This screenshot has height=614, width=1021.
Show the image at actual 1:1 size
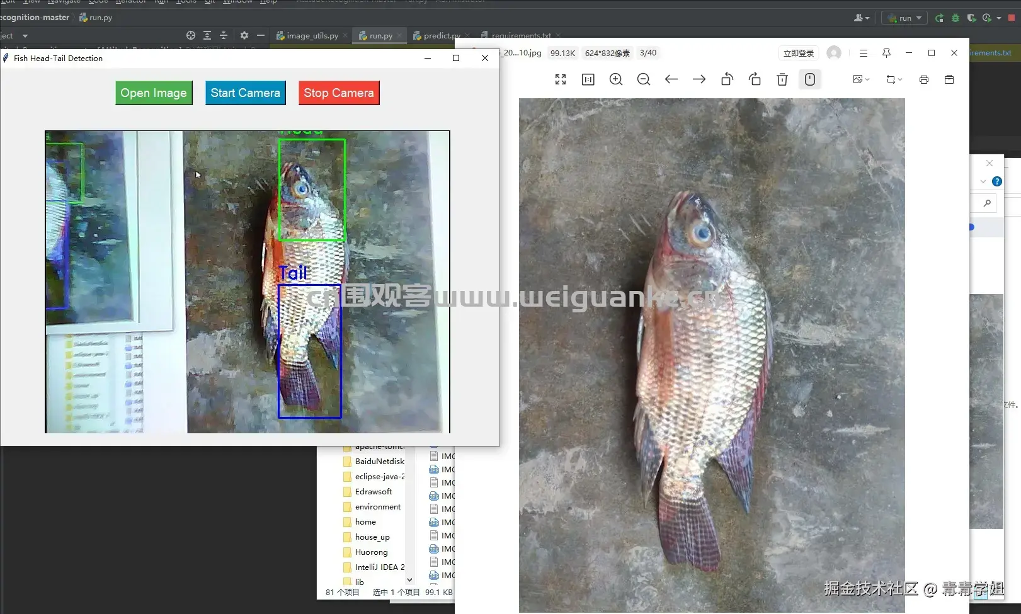pyautogui.click(x=588, y=79)
